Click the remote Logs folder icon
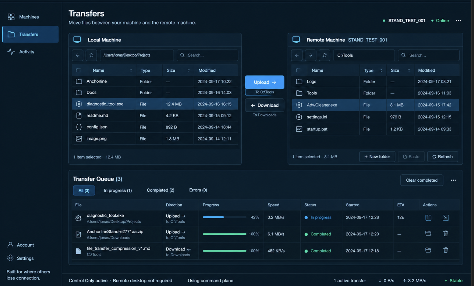 click(299, 81)
